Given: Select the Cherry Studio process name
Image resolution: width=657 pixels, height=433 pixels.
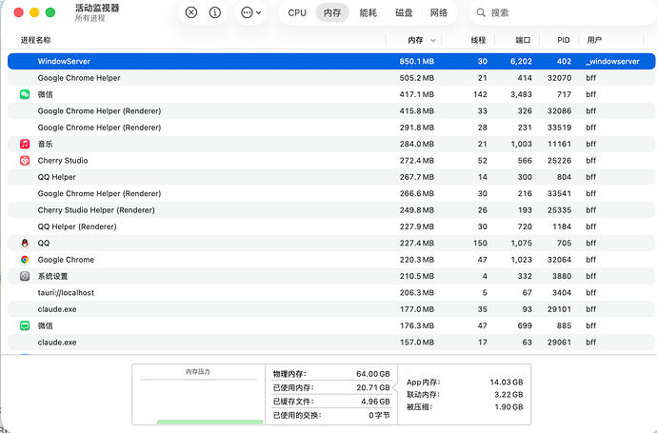Looking at the screenshot, I should tap(63, 161).
